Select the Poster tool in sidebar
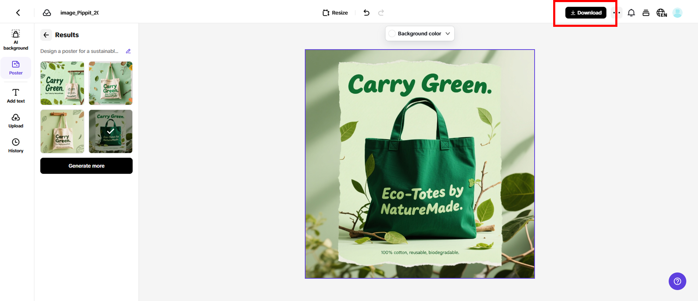The image size is (698, 301). click(x=16, y=68)
